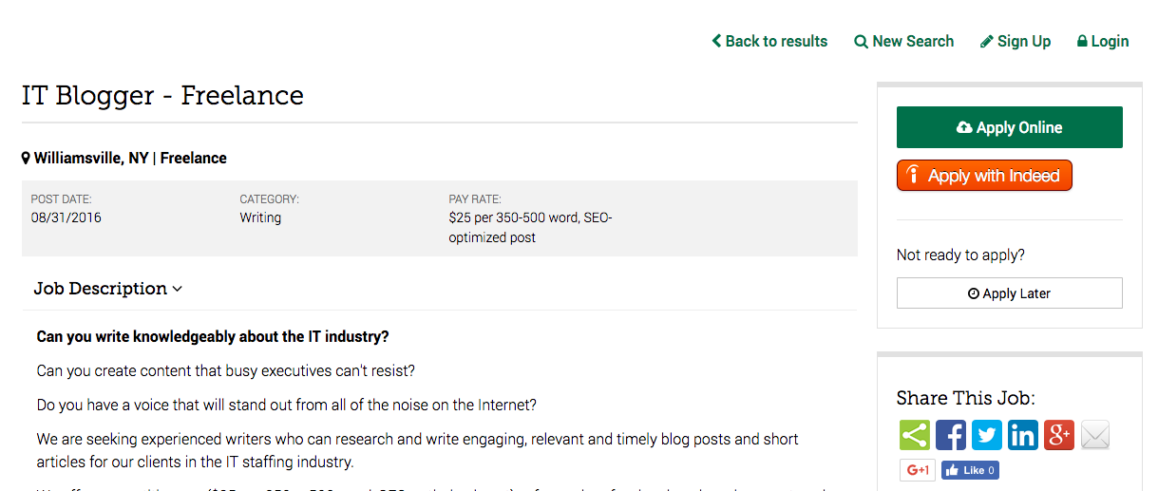Open New Search

pos(904,41)
